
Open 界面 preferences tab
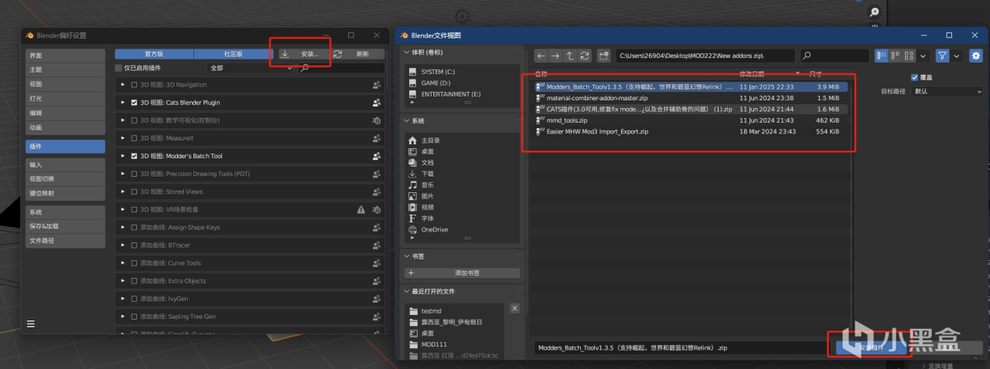coord(65,56)
